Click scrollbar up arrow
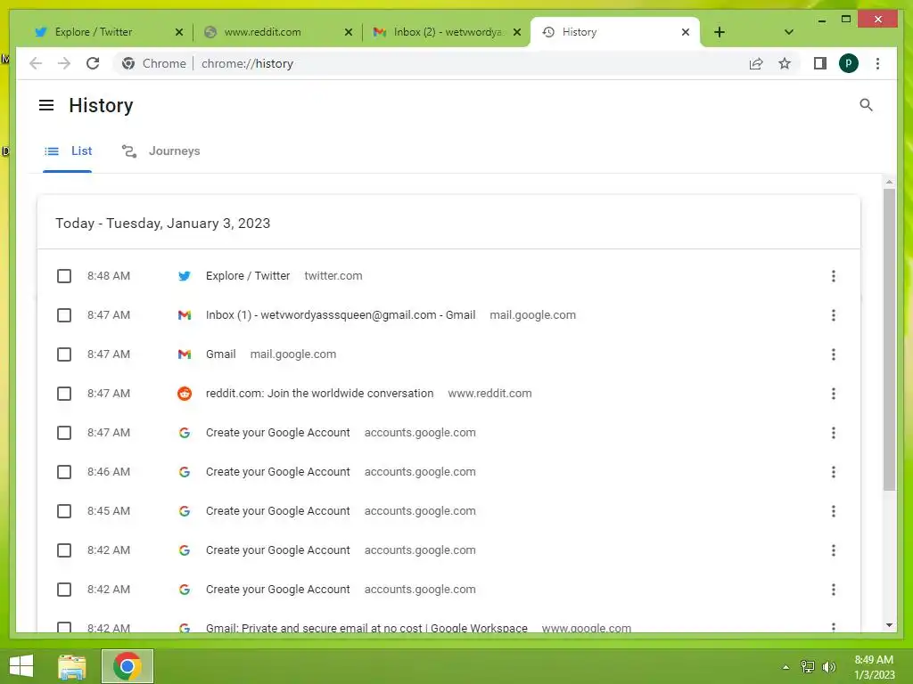The width and height of the screenshot is (913, 684). (x=889, y=182)
